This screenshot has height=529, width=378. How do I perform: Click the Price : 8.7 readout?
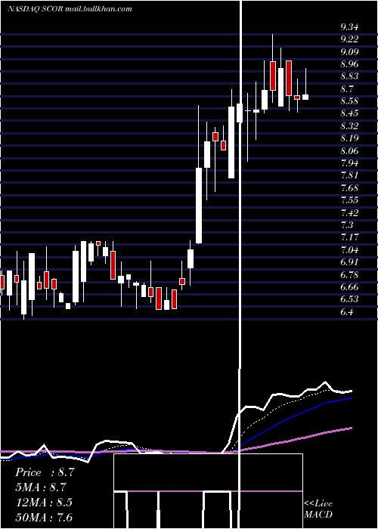click(x=45, y=472)
